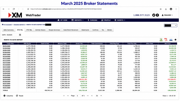Expand the SHORTS menu

click(x=120, y=20)
